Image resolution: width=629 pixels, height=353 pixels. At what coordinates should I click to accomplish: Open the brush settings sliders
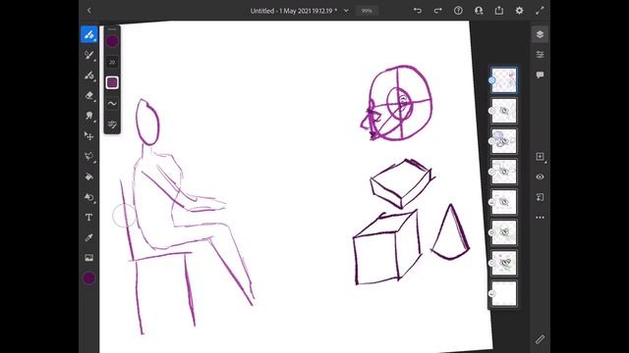pyautogui.click(x=112, y=125)
